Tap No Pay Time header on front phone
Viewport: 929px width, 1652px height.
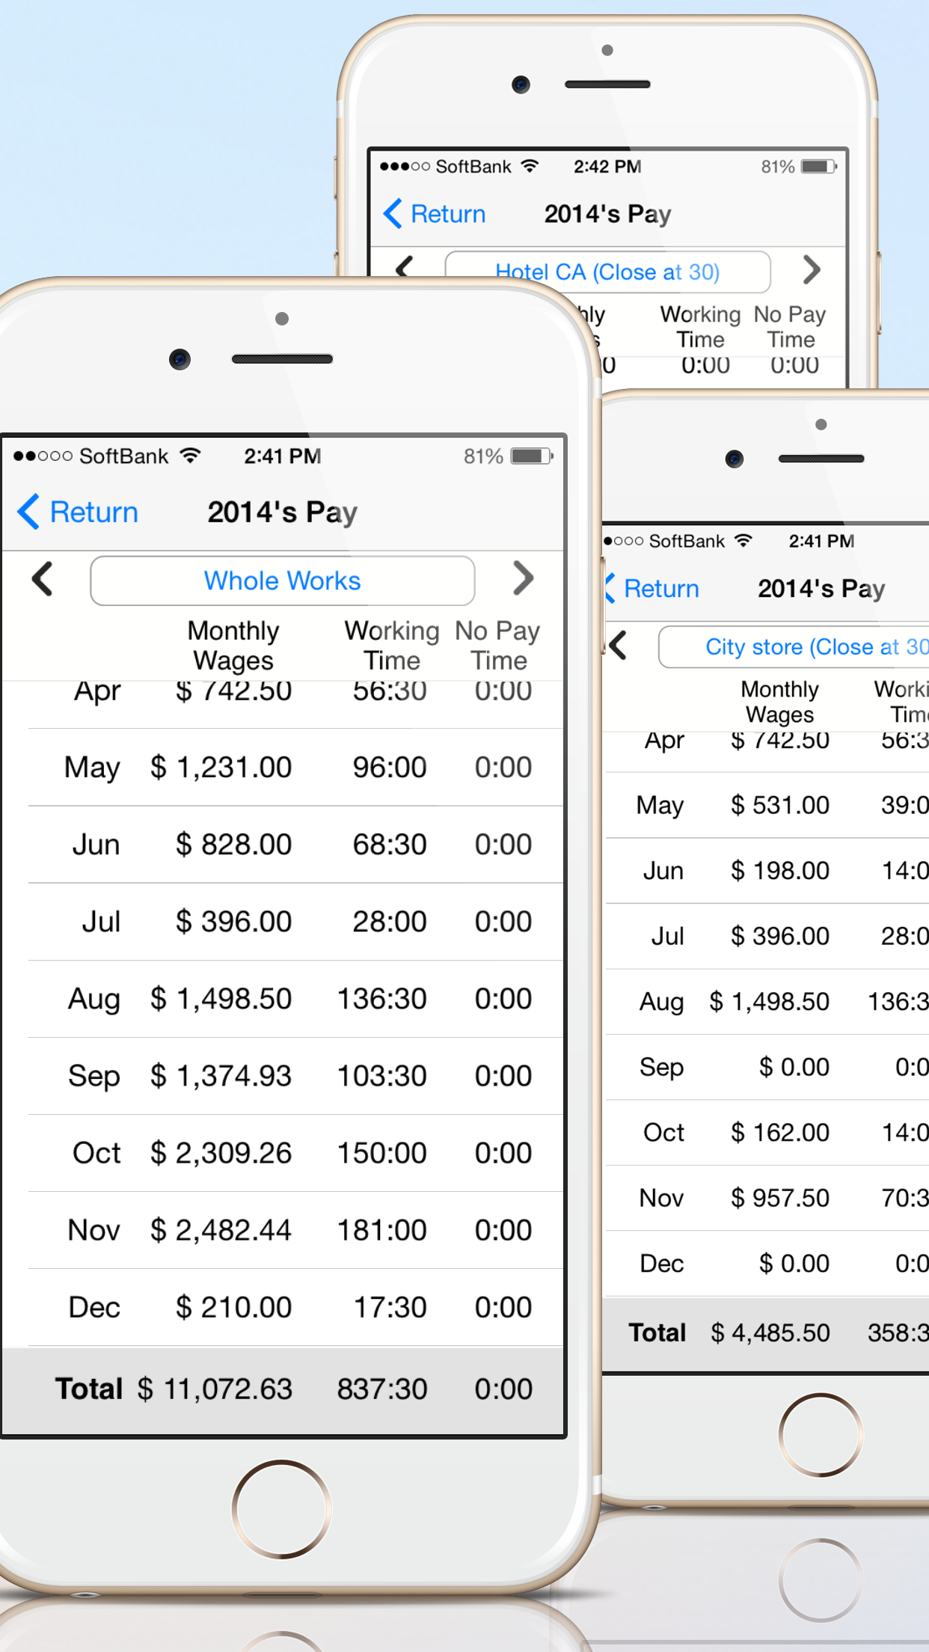pos(497,645)
